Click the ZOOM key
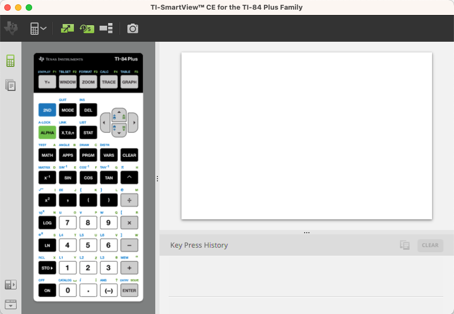454x314 pixels. [x=88, y=82]
